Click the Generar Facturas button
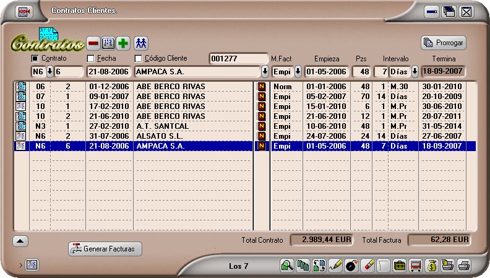Screen dimensions: 490x278 point(105,249)
